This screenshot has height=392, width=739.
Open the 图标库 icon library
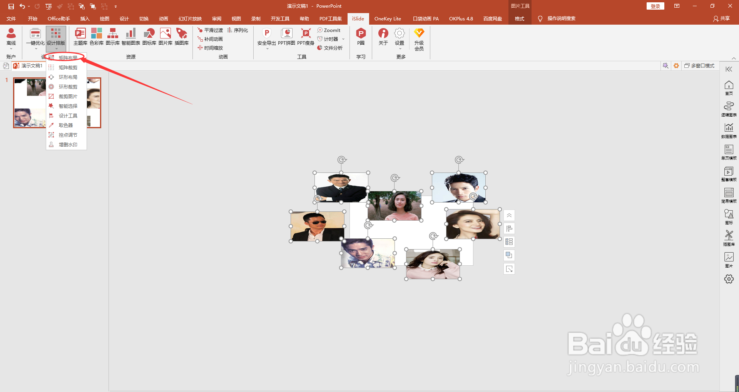[x=149, y=37]
